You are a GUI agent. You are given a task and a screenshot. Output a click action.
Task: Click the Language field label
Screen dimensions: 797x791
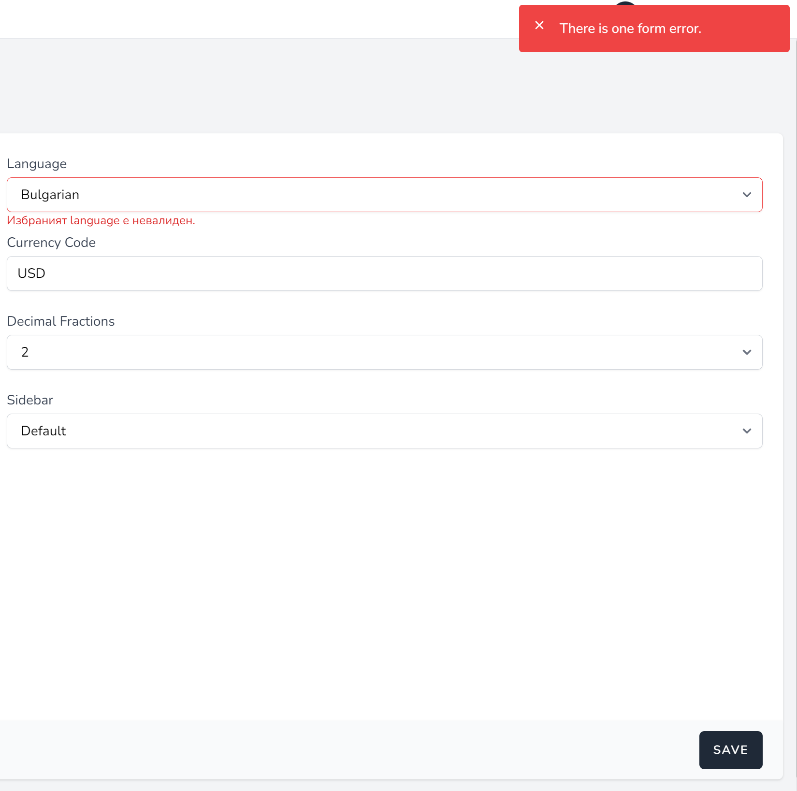click(37, 164)
